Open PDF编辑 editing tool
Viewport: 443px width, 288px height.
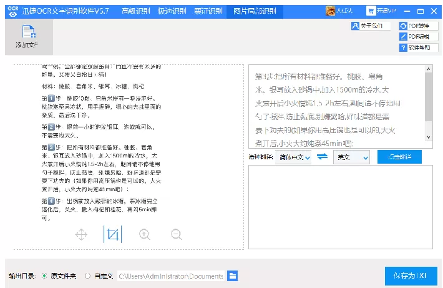pos(419,36)
